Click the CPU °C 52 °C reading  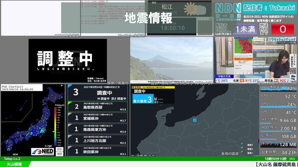coord(278,96)
